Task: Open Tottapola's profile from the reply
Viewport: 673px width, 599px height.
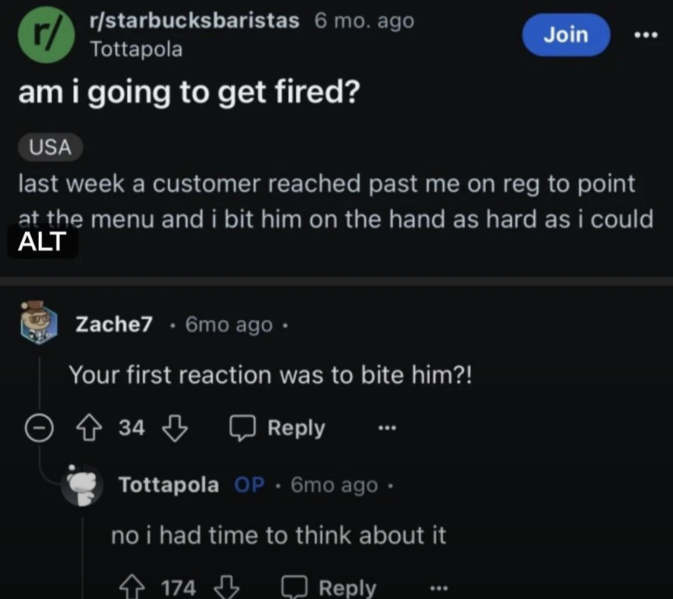Action: 169,486
